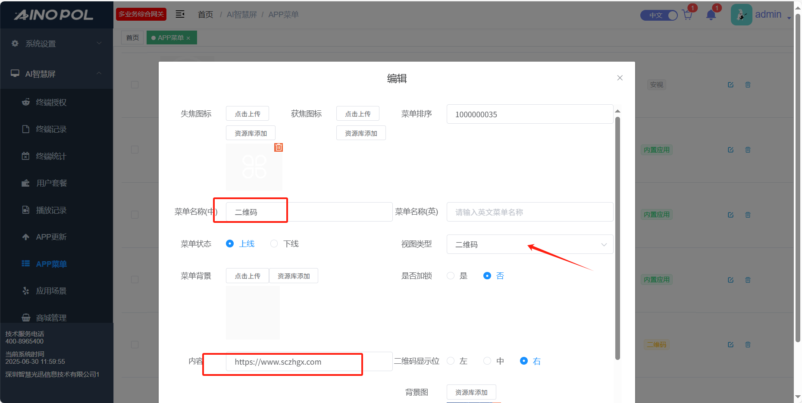Open the notification bell icon
This screenshot has height=403, width=802.
pyautogui.click(x=711, y=16)
